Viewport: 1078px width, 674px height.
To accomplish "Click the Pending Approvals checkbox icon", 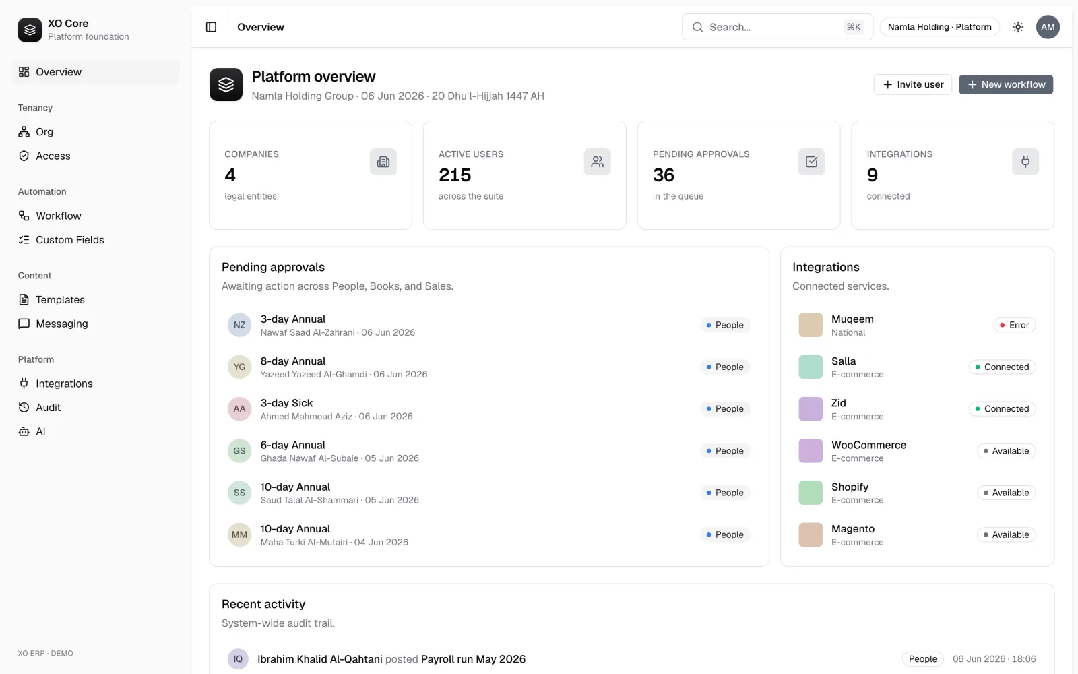I will coord(811,162).
